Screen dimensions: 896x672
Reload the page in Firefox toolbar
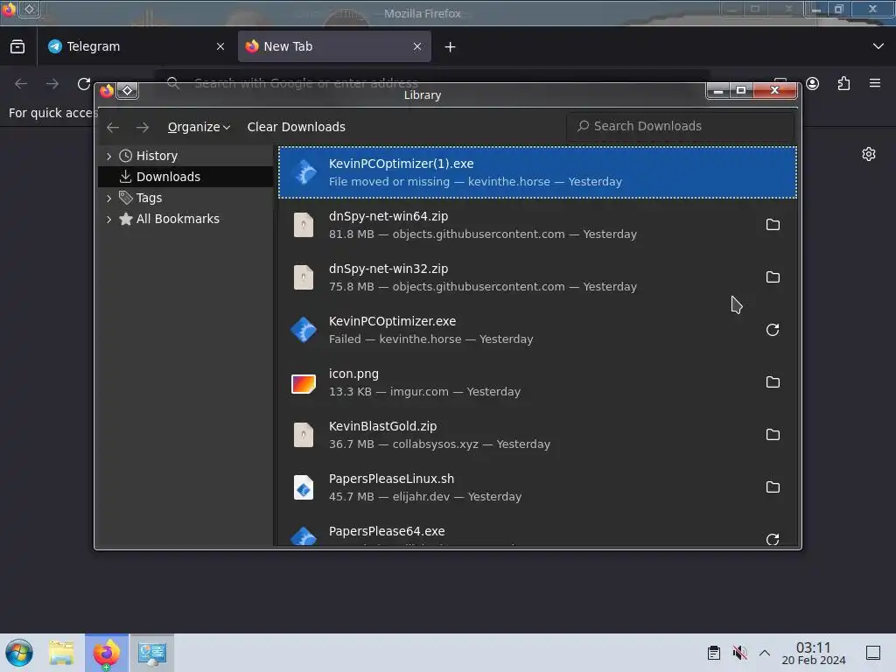point(84,84)
